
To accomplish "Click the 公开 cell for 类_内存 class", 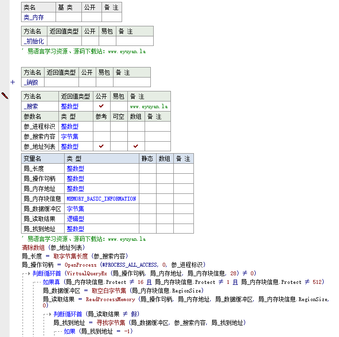I will [91, 17].
